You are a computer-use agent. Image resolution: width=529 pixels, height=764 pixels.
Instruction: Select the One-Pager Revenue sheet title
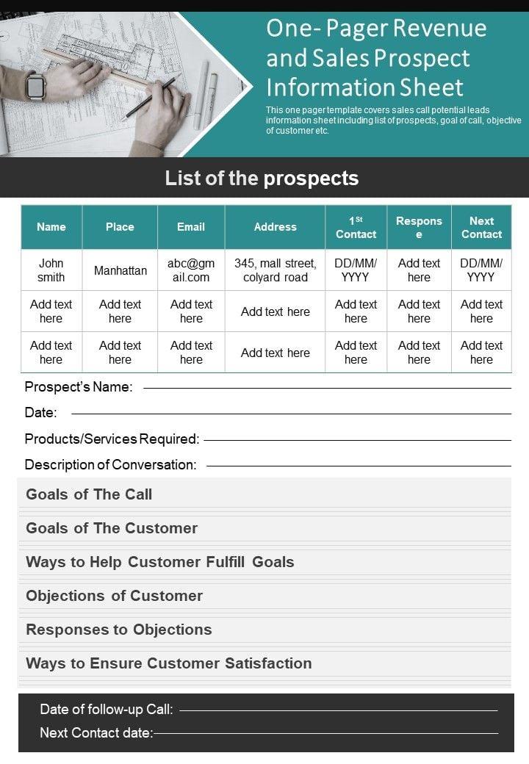click(376, 57)
